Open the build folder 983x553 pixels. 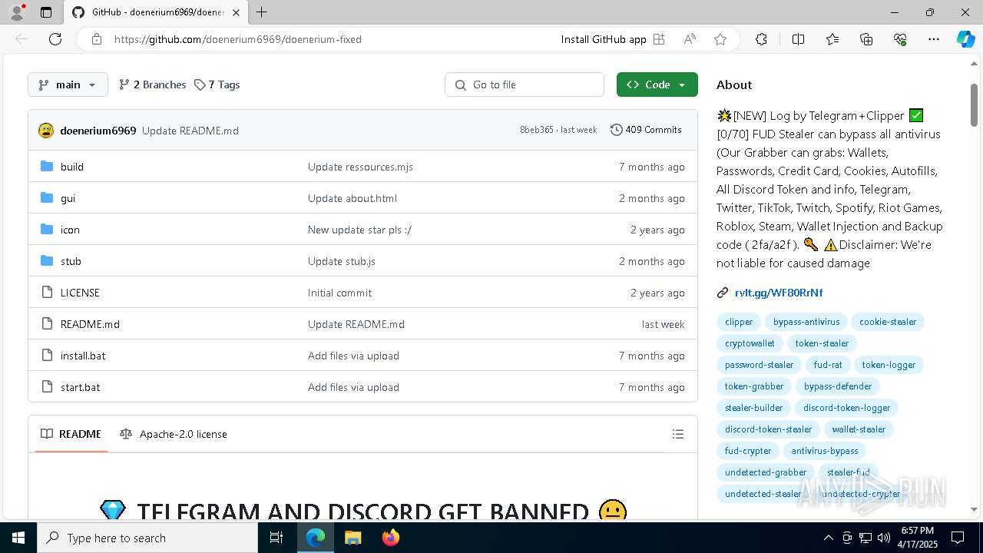pyautogui.click(x=72, y=167)
